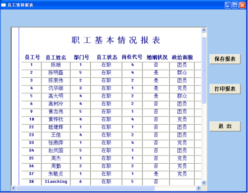Click employee number 33 cell
This screenshot has width=248, height=193.
31,142
